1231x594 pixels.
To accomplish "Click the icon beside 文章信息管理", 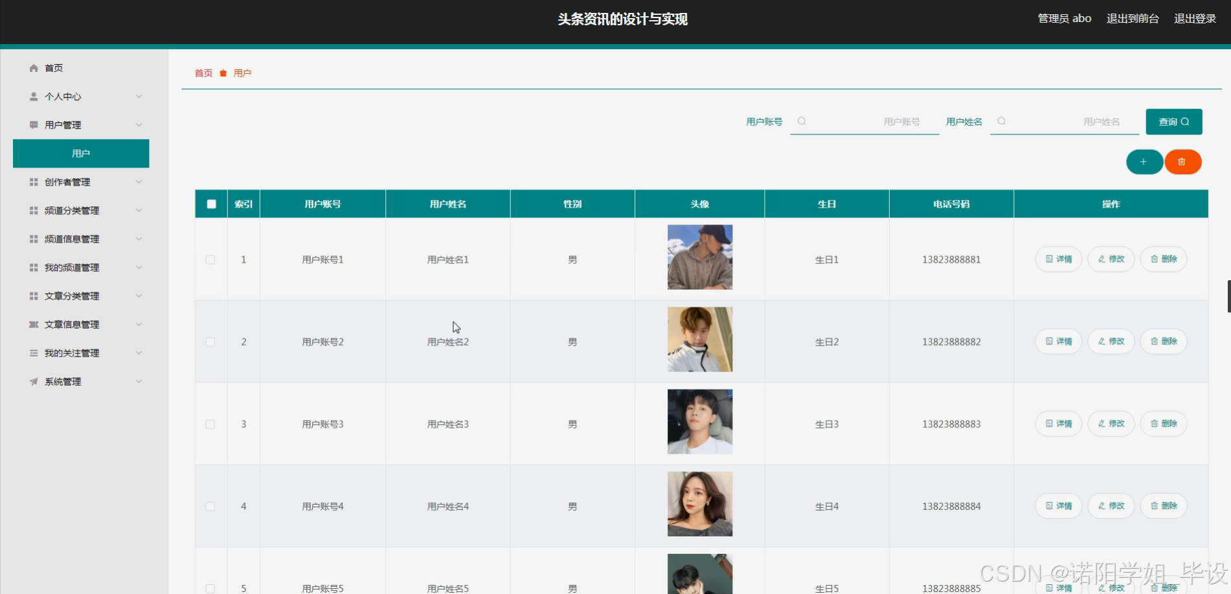I will tap(34, 324).
